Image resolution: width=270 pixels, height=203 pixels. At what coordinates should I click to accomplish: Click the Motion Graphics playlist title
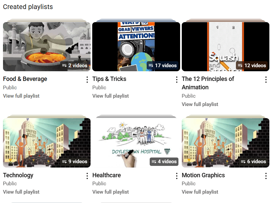click(203, 175)
